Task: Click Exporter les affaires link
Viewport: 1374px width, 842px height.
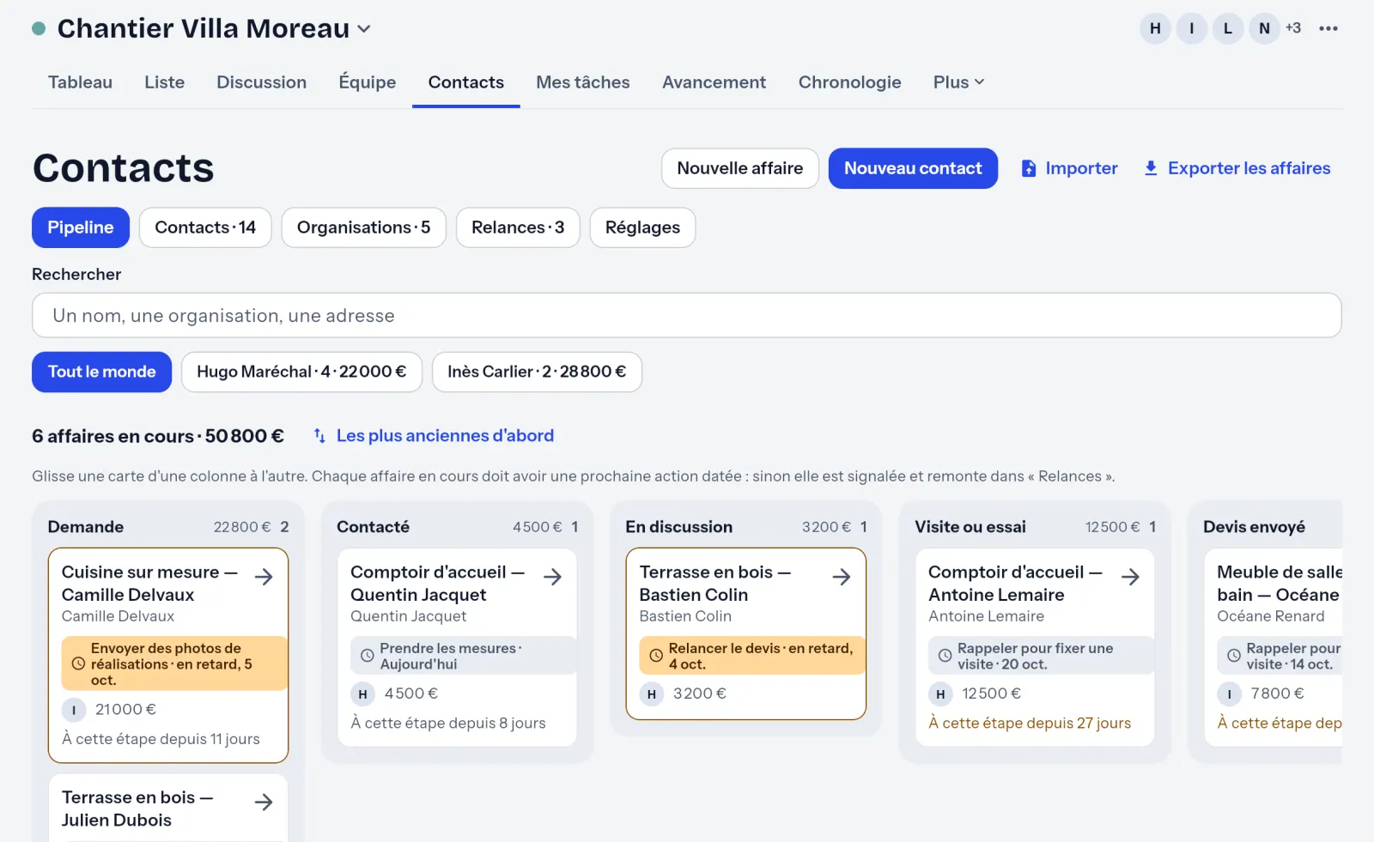Action: pyautogui.click(x=1237, y=168)
